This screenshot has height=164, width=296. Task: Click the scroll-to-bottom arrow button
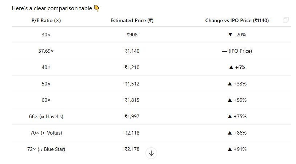151,153
